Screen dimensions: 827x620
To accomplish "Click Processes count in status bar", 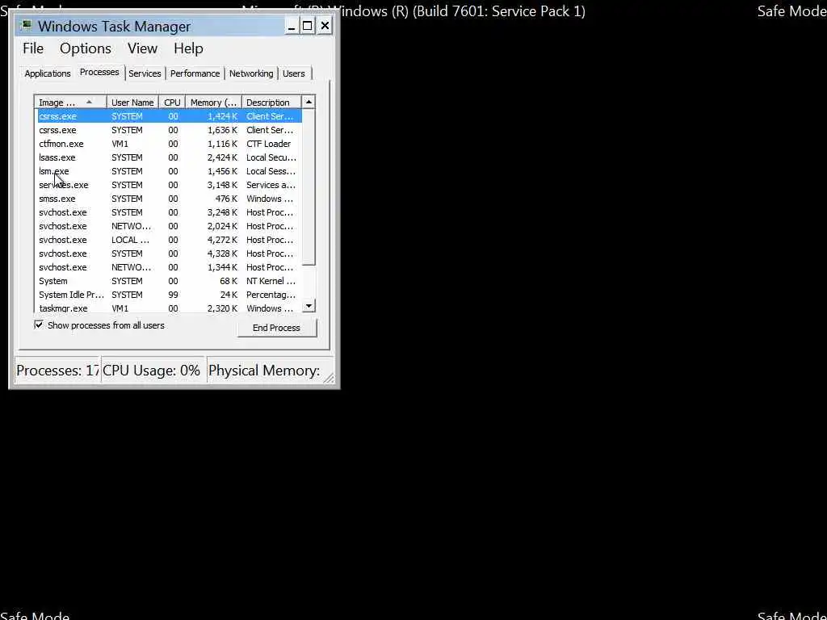I will click(x=57, y=371).
